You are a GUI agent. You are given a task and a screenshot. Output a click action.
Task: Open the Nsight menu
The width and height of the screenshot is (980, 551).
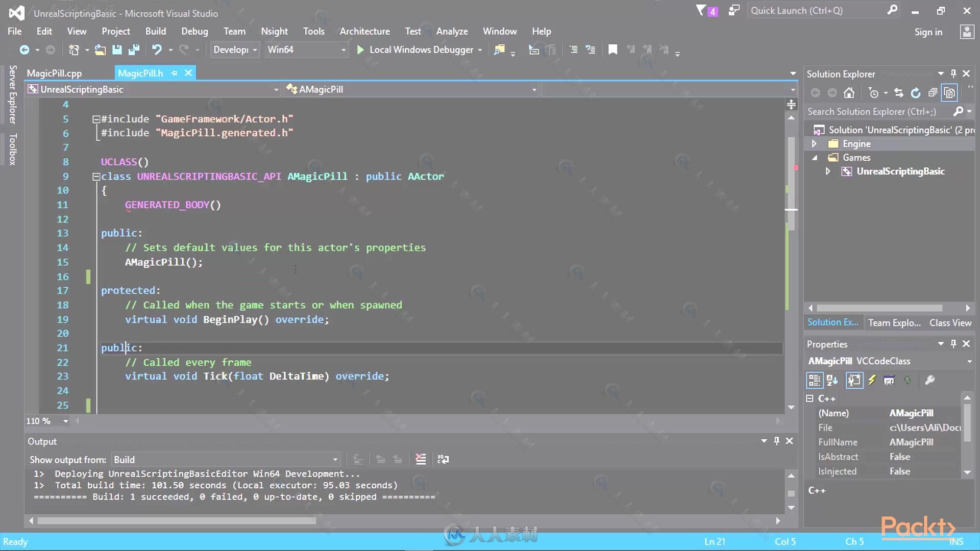tap(274, 31)
